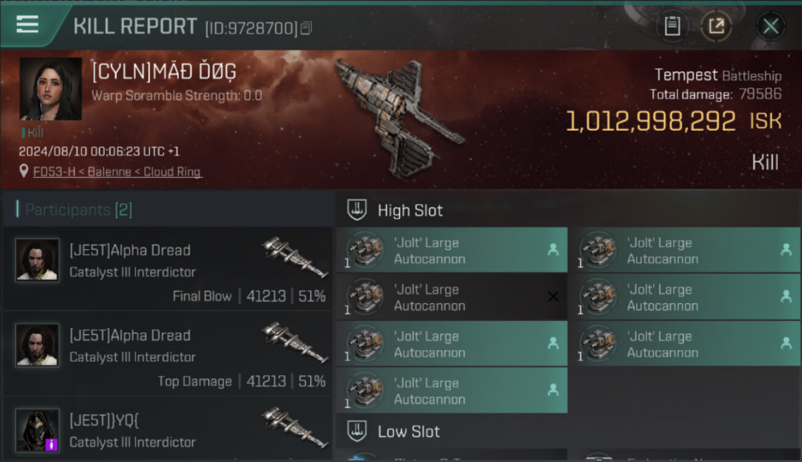
Task: Open the hamburger menu next to Kill Report
Action: click(x=28, y=25)
